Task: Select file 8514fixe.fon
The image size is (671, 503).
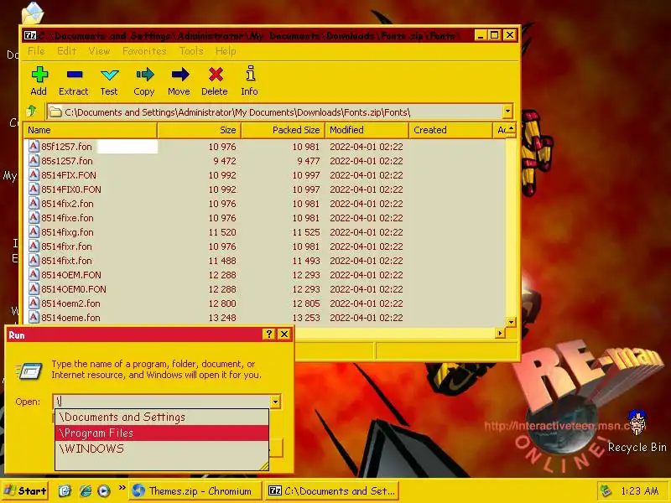Action: [67, 218]
